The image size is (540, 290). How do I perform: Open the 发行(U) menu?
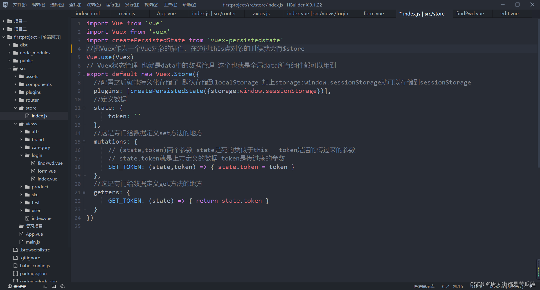tap(132, 5)
